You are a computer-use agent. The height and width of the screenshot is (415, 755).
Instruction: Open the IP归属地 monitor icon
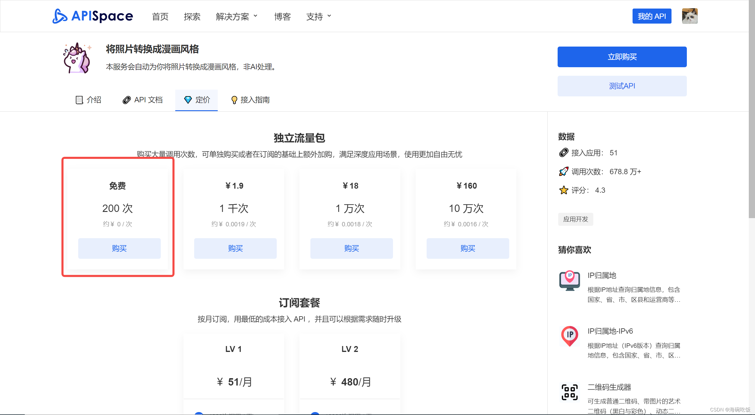coord(569,281)
